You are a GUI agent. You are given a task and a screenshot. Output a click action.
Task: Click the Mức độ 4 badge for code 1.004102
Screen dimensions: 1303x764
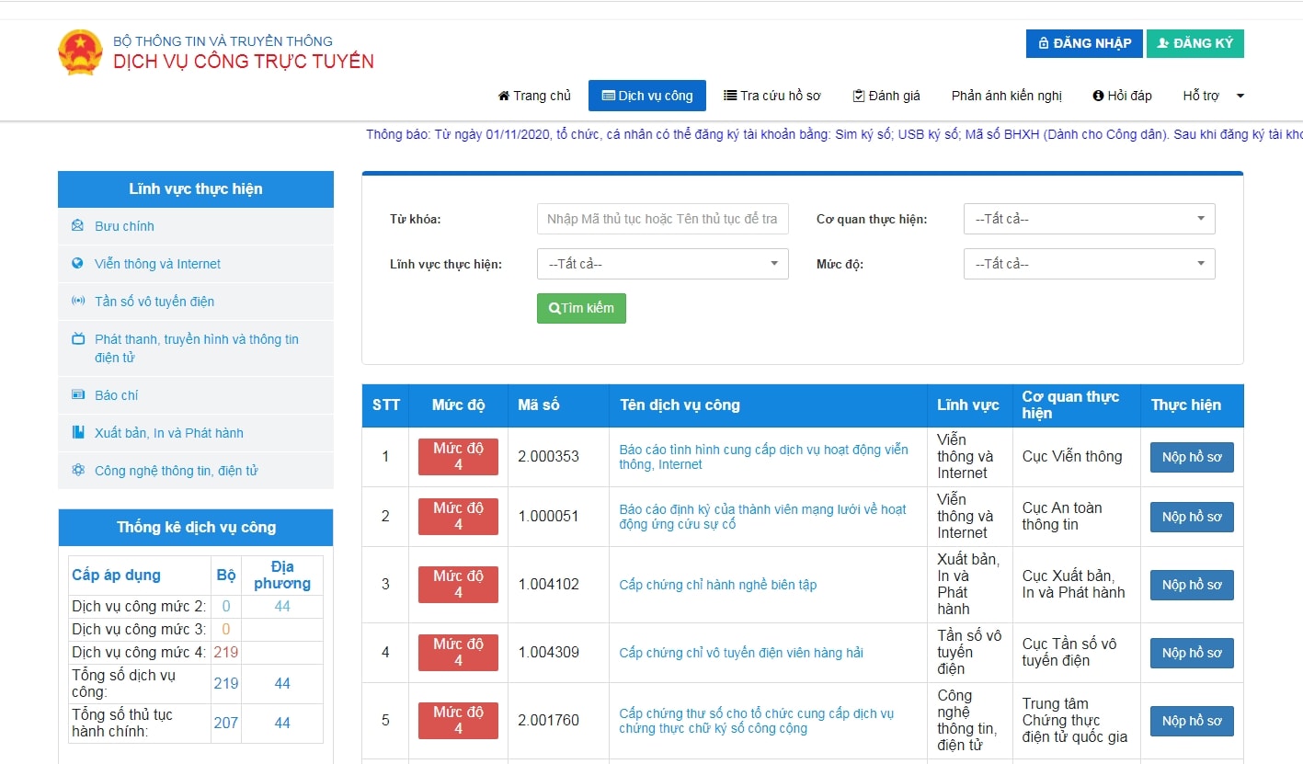pyautogui.click(x=458, y=585)
